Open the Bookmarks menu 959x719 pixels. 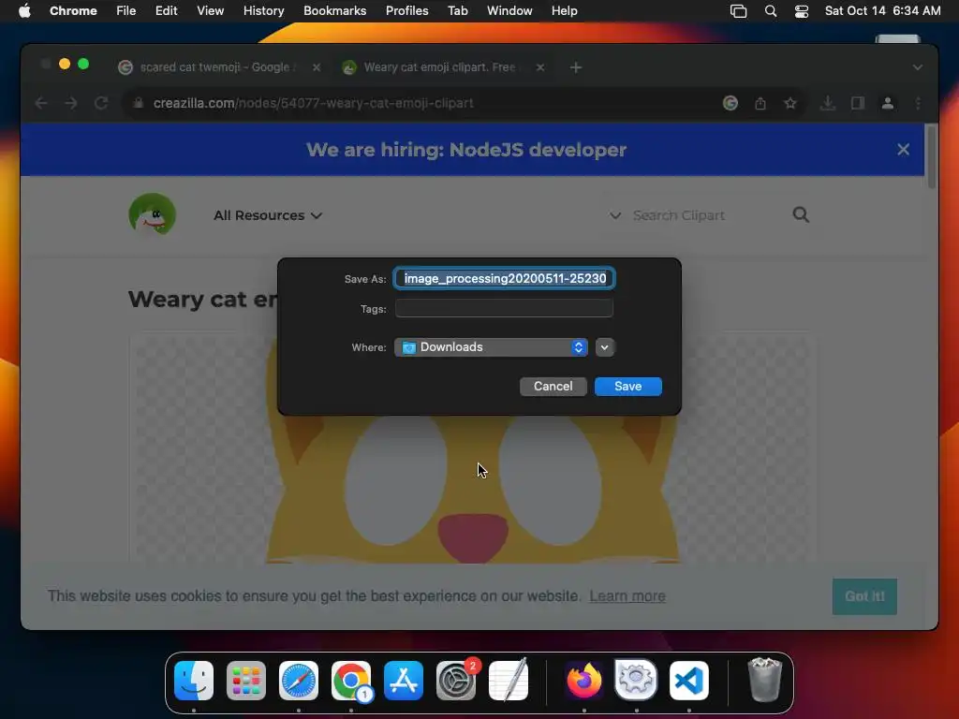pyautogui.click(x=334, y=11)
